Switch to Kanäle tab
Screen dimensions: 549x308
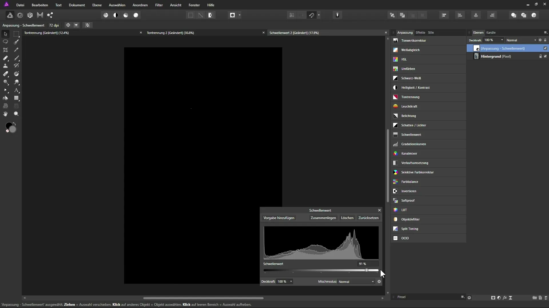(491, 33)
